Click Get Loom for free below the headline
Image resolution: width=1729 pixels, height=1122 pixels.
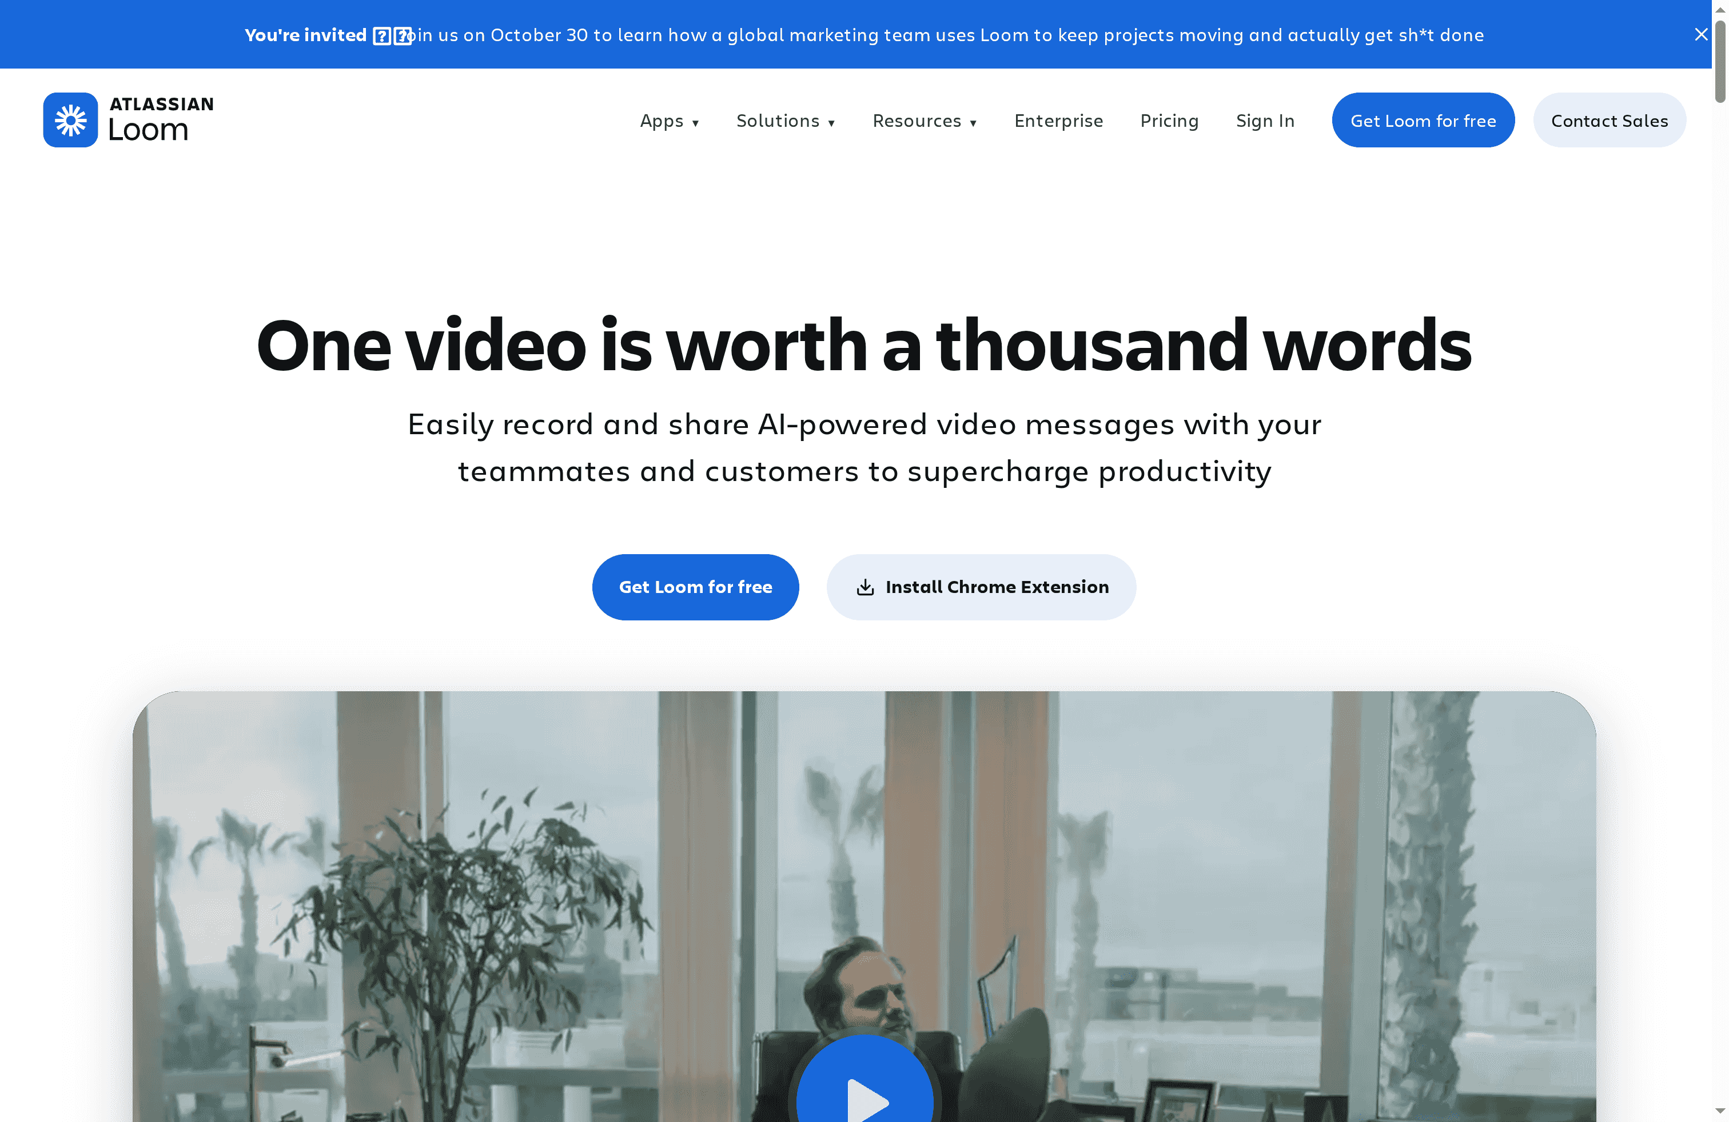(x=695, y=586)
